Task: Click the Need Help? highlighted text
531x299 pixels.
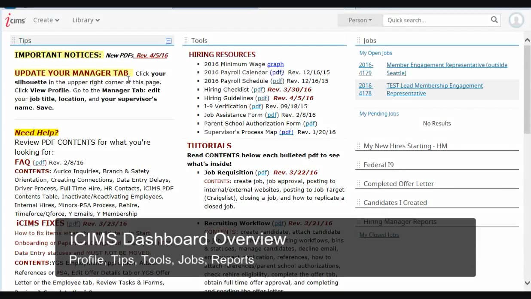Action: tap(37, 133)
